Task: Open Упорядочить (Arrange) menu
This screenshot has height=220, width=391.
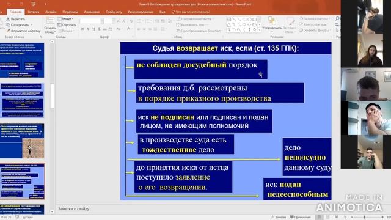Action: (272, 24)
